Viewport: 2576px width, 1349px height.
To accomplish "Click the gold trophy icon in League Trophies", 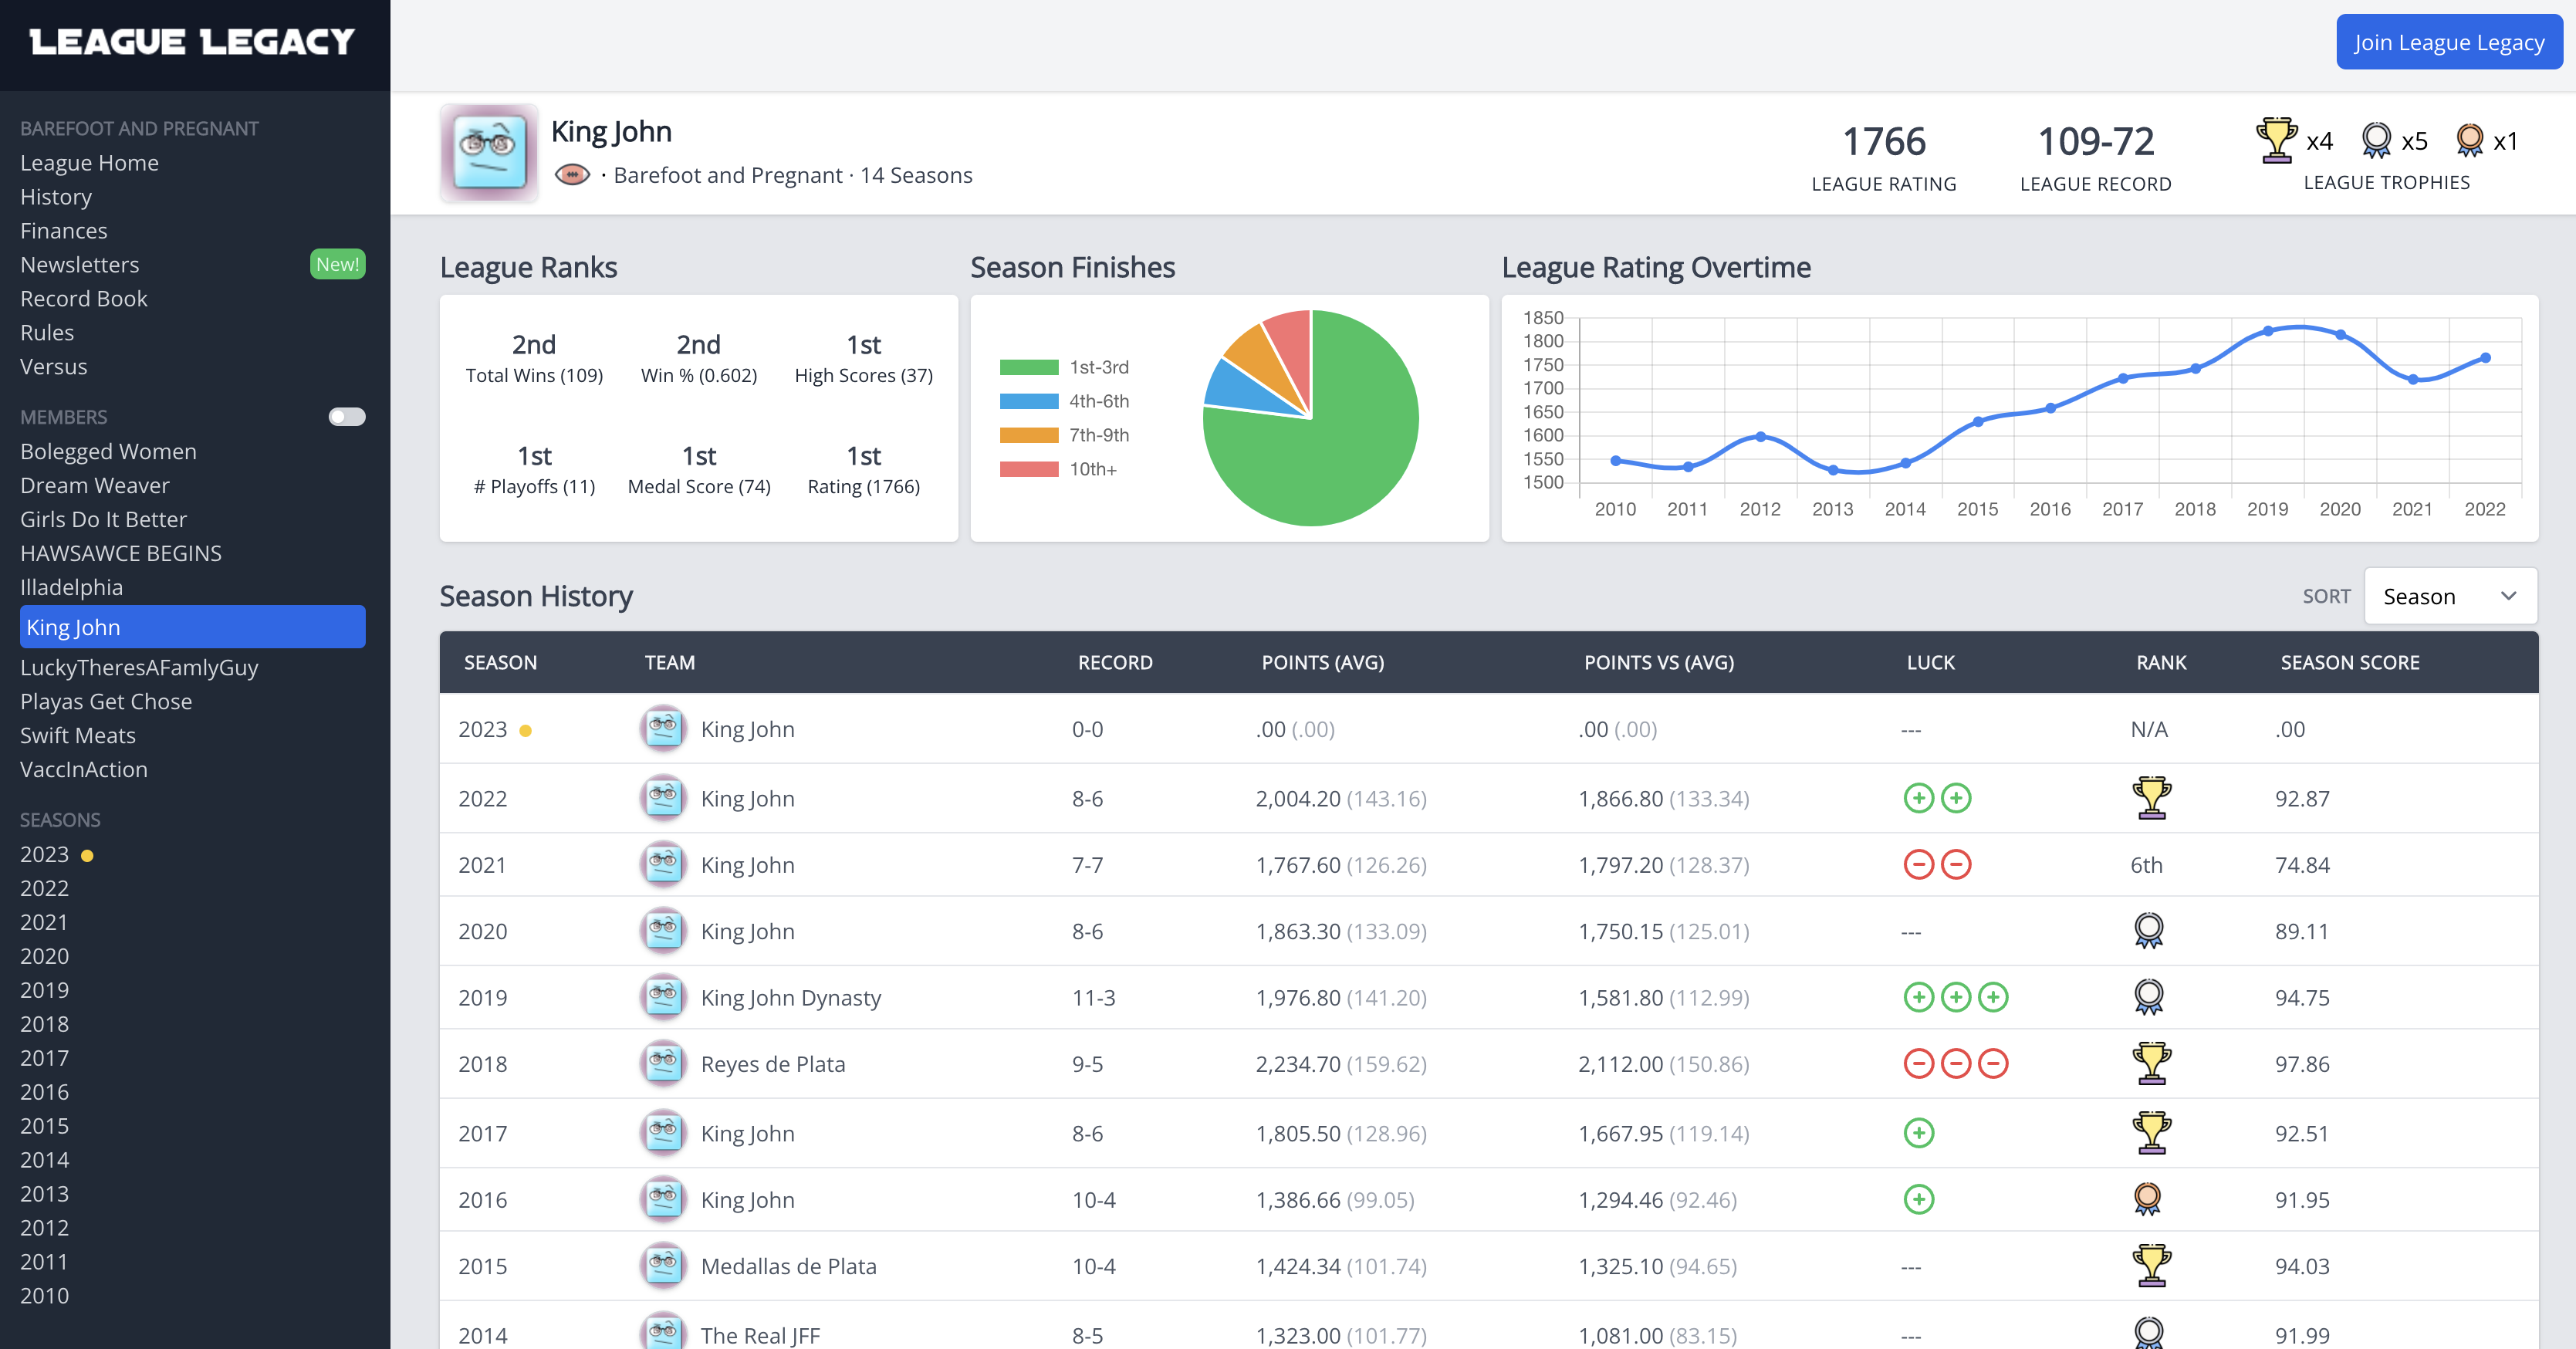I will tap(2276, 140).
